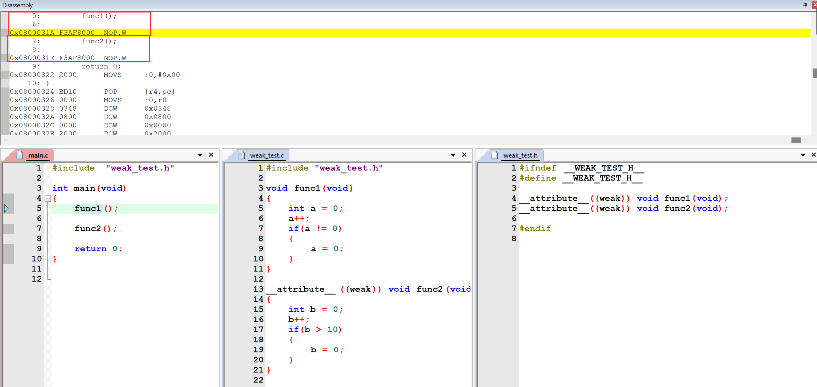Click the weak_test.h tab file icon
This screenshot has width=817, height=387.
[x=495, y=155]
